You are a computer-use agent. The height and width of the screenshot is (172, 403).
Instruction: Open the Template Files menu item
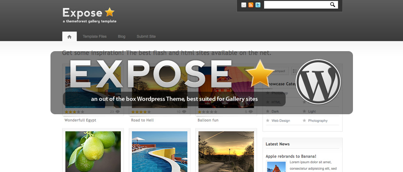click(x=95, y=36)
